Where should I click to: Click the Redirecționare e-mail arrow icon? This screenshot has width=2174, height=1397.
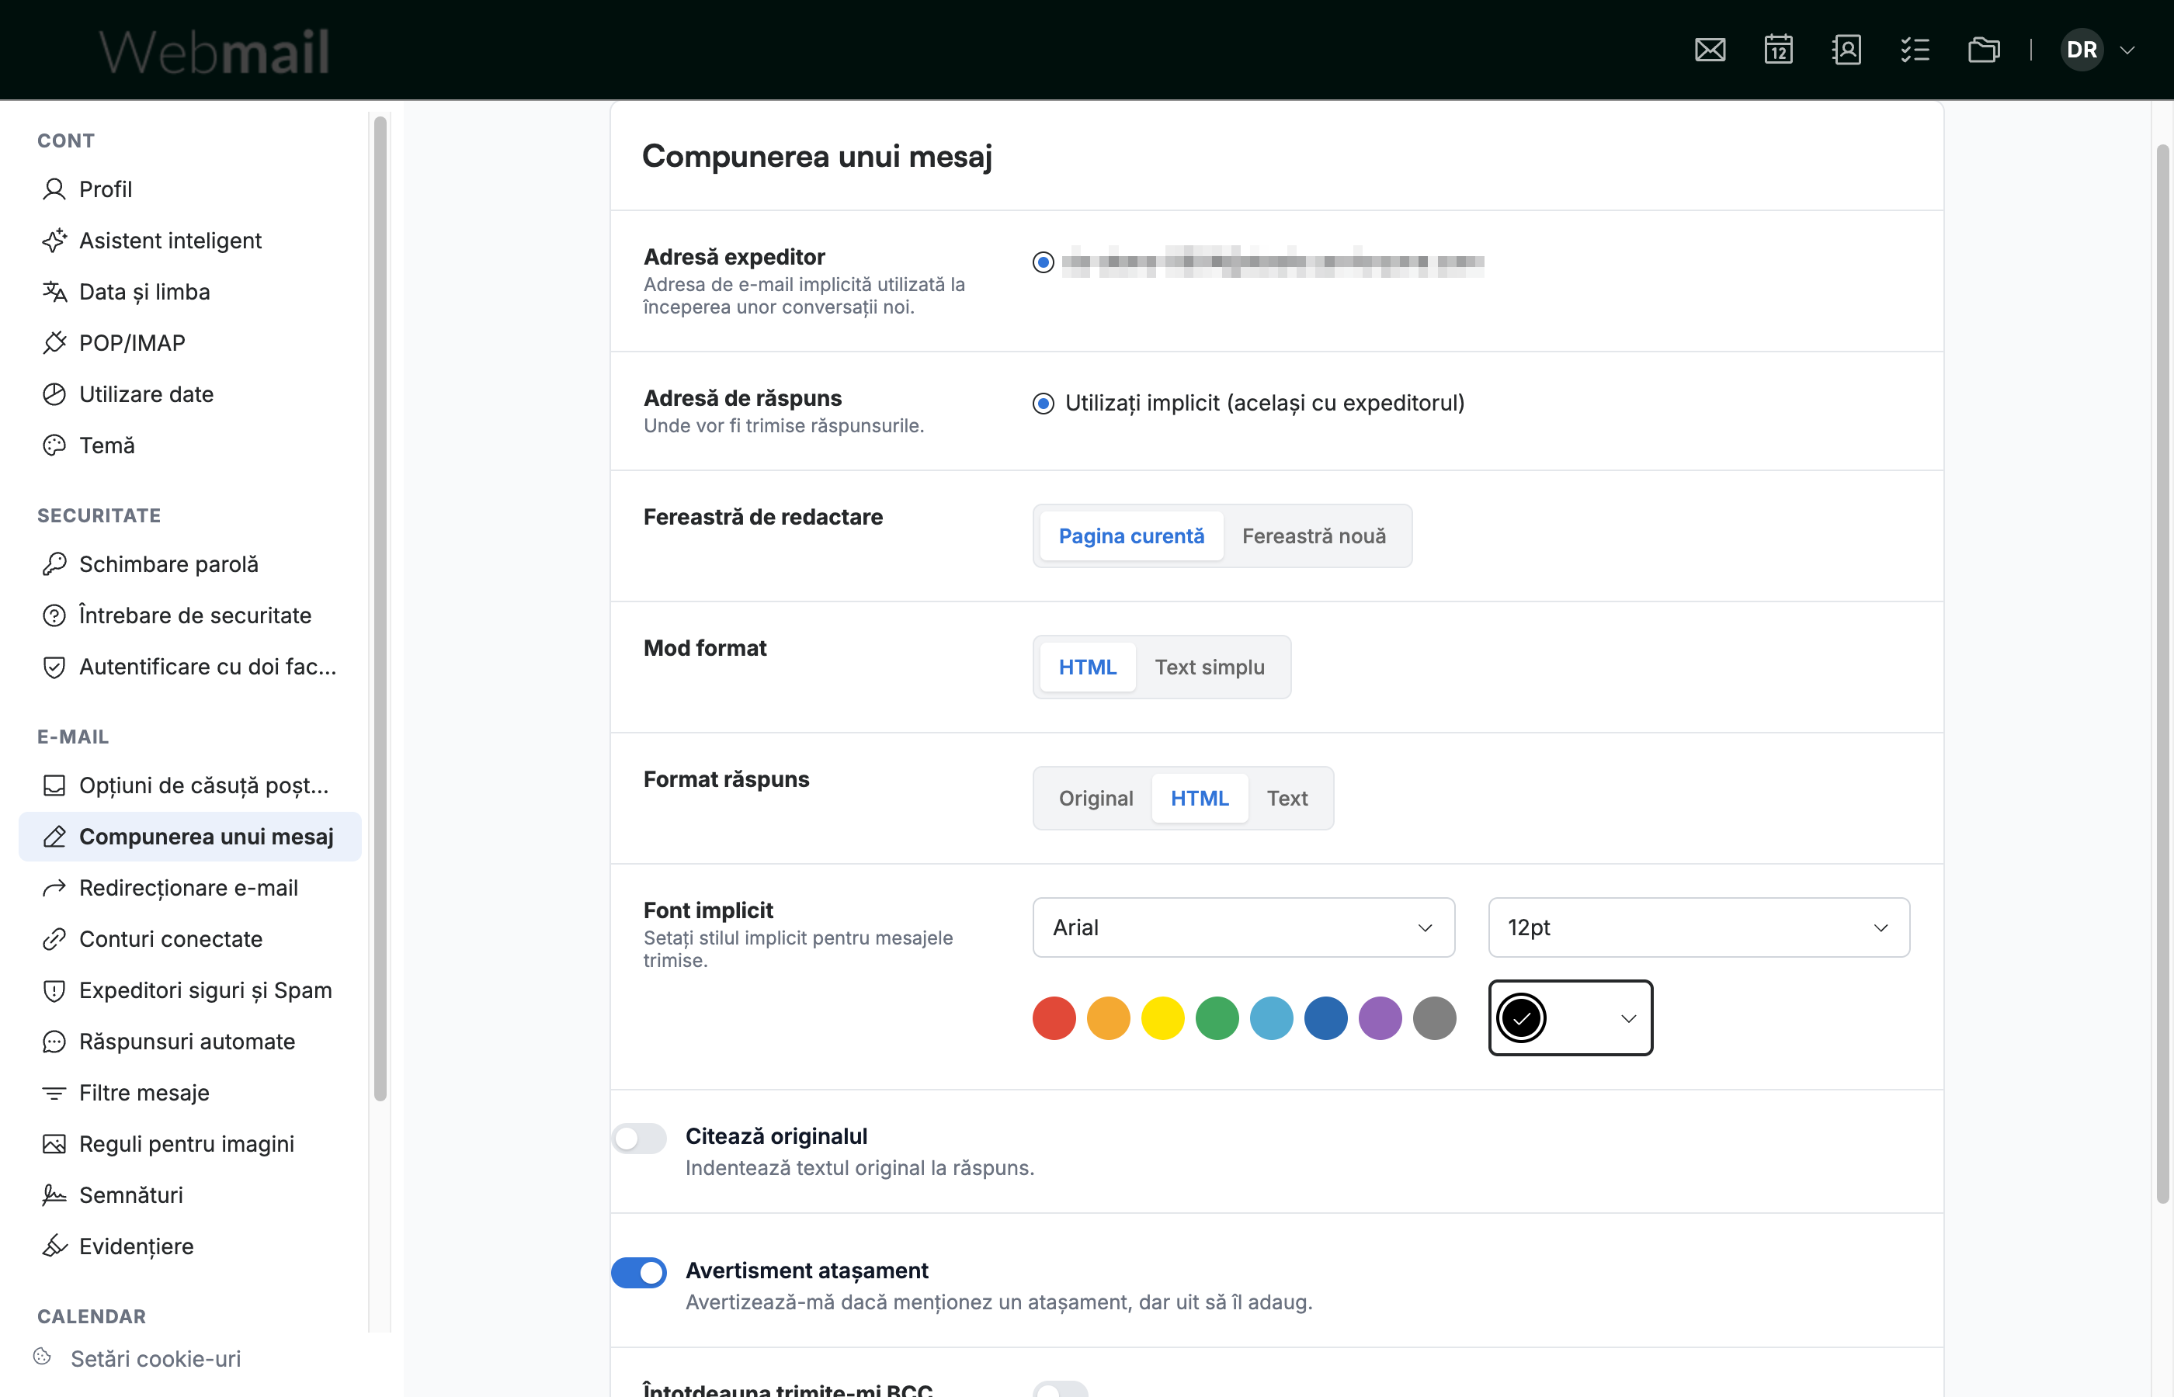[54, 887]
